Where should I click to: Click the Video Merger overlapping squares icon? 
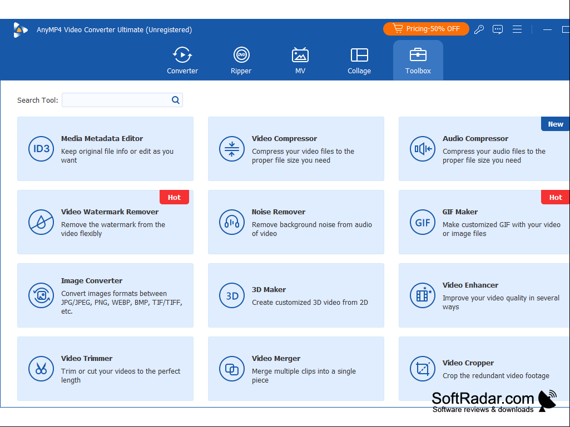(x=232, y=369)
